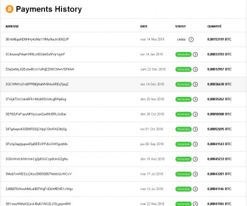Select the date mer 13 Jui 2018

click(x=151, y=189)
